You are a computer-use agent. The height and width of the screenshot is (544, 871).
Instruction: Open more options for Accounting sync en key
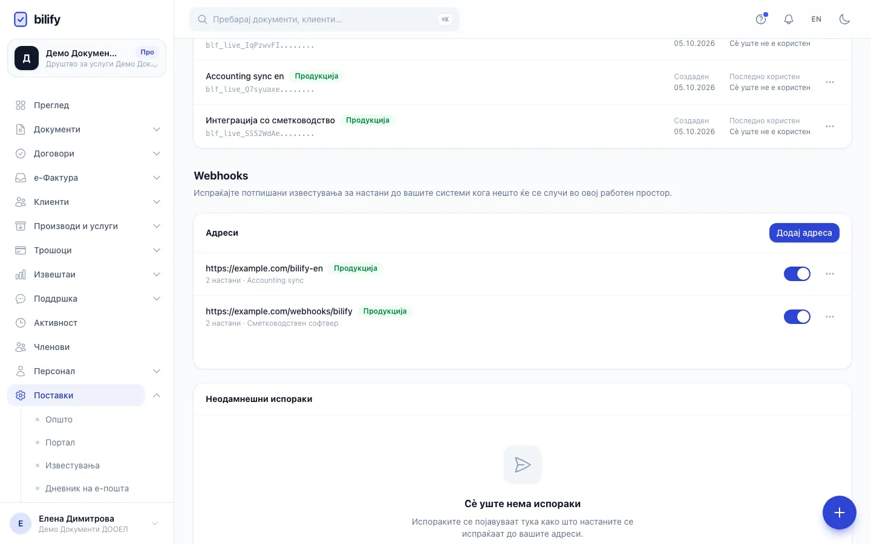830,82
